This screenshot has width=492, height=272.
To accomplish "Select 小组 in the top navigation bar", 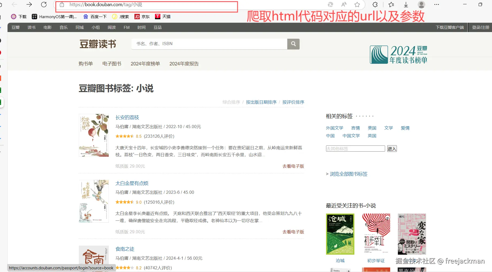I will point(96,27).
